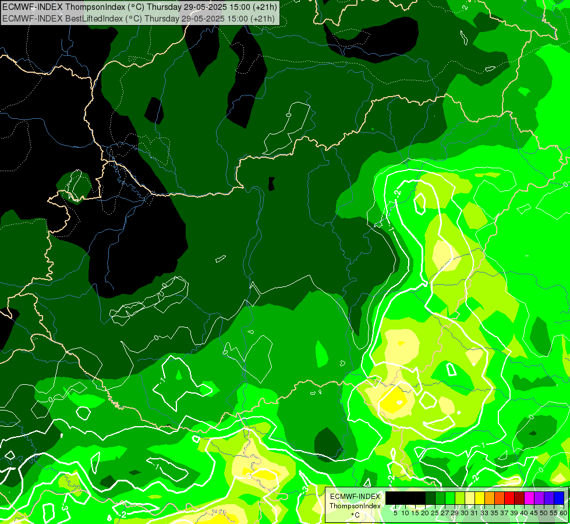Viewport: 570px width, 524px height.
Task: Click the legend tick value "20"
Action: pos(426,513)
